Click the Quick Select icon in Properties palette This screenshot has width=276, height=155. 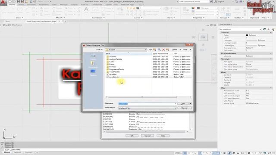click(x=273, y=29)
